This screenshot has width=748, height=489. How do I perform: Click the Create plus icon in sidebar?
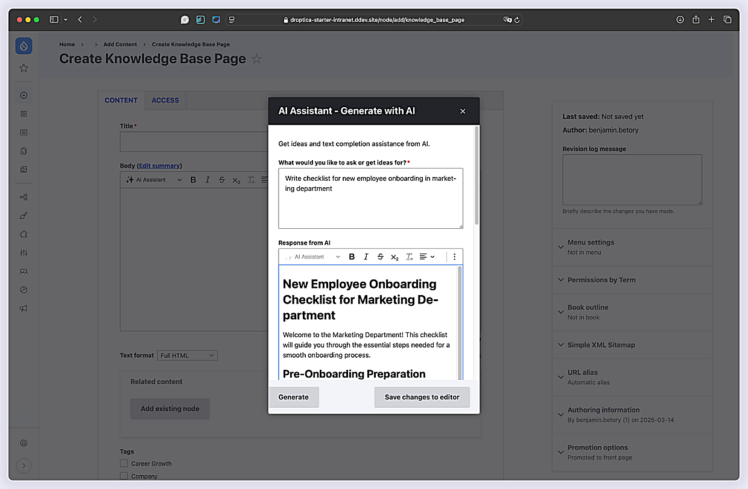click(x=24, y=95)
